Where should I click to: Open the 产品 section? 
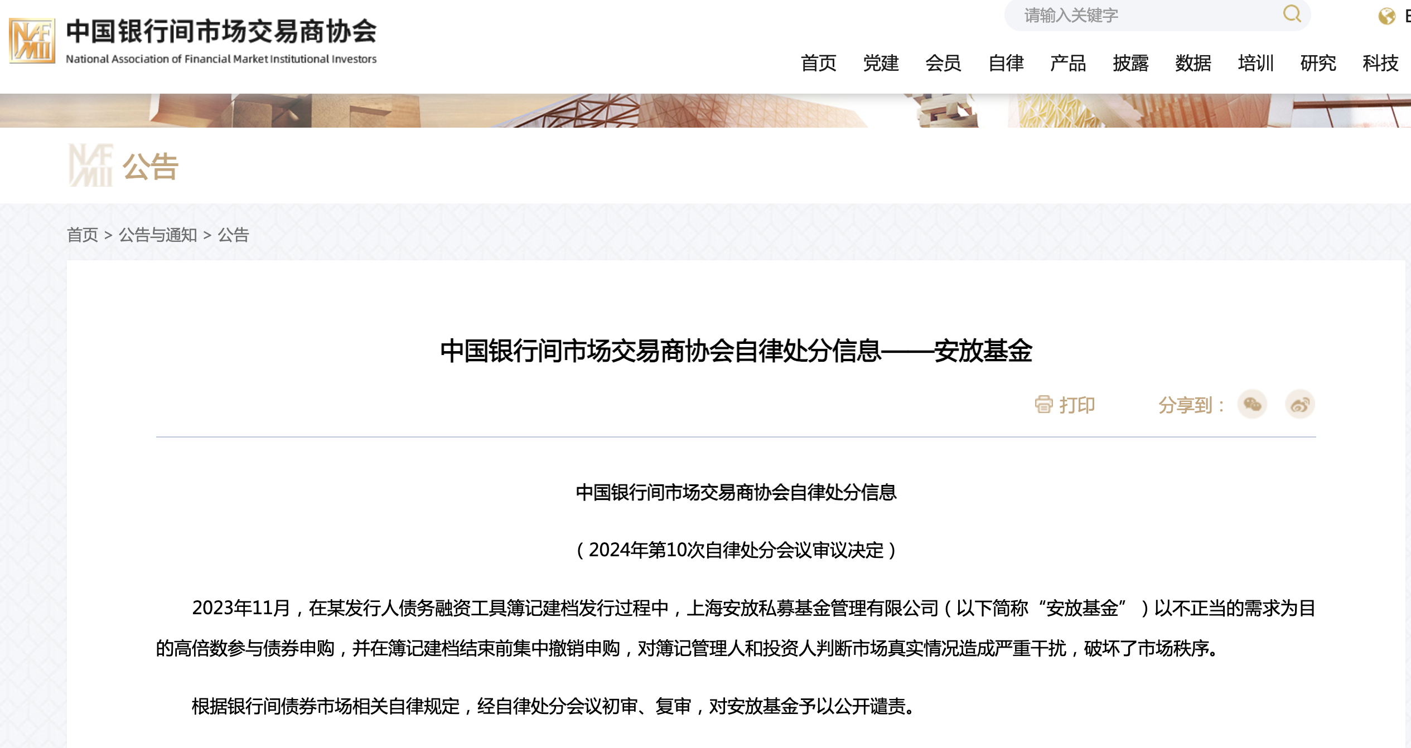click(x=1069, y=64)
